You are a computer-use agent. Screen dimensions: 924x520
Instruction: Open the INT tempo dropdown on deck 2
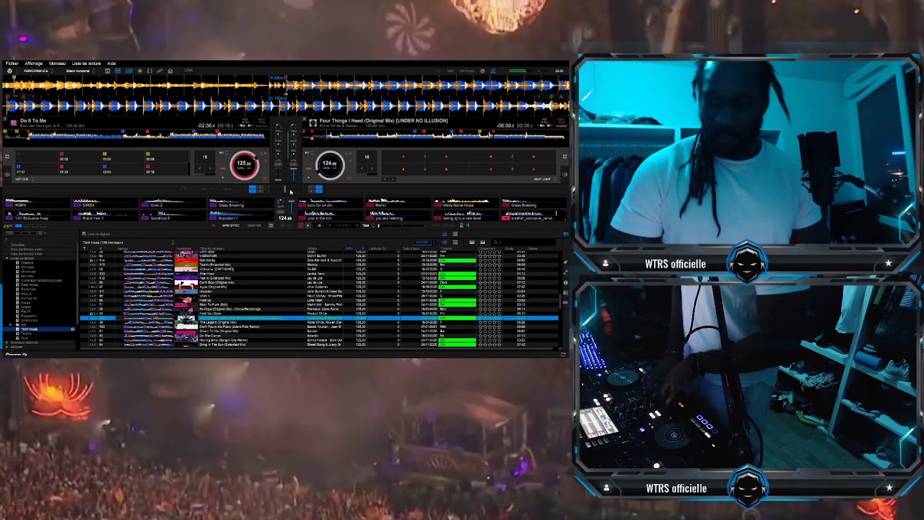(x=309, y=153)
